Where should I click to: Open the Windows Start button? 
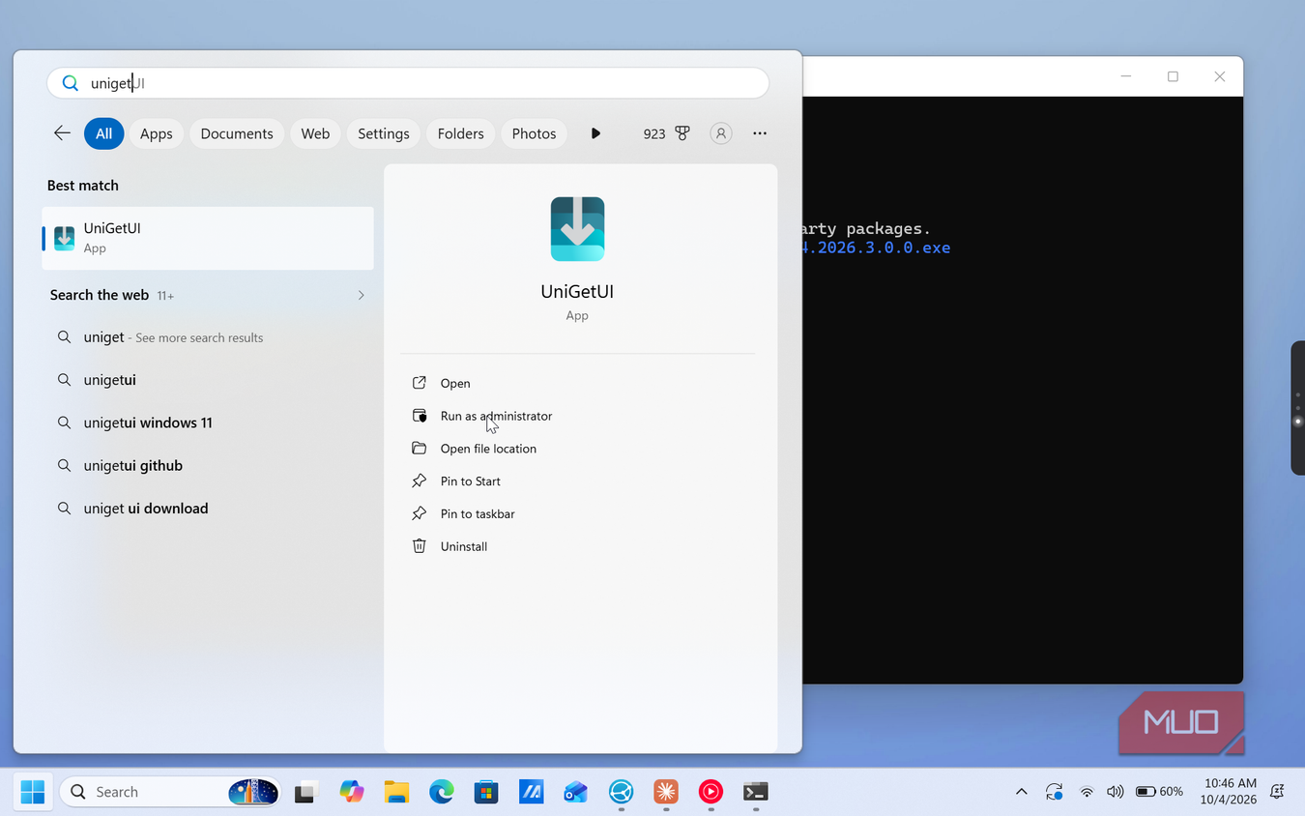(x=33, y=792)
